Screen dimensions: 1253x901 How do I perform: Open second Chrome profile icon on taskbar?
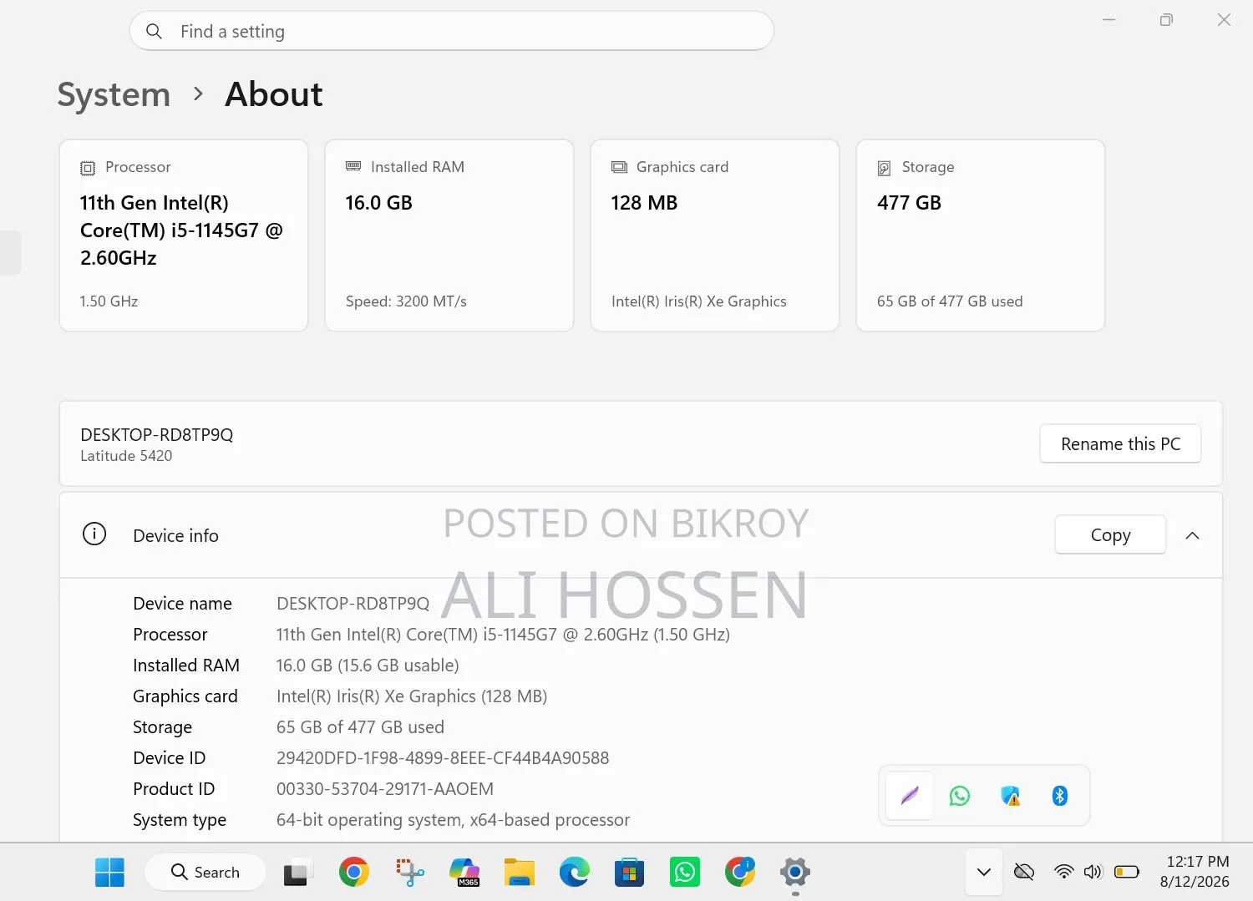point(740,873)
